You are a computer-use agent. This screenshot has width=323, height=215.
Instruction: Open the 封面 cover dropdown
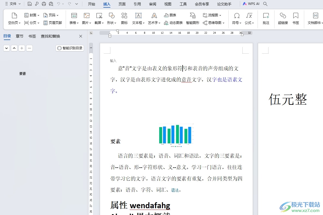click(32, 15)
